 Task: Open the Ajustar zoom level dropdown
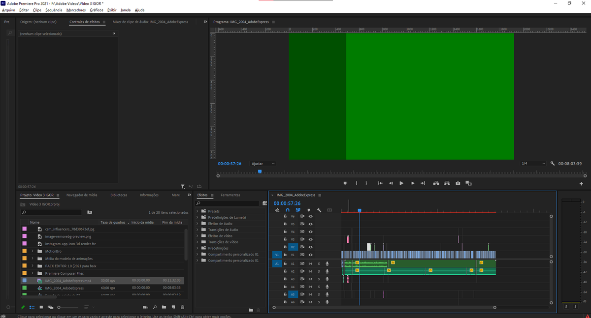tap(263, 163)
